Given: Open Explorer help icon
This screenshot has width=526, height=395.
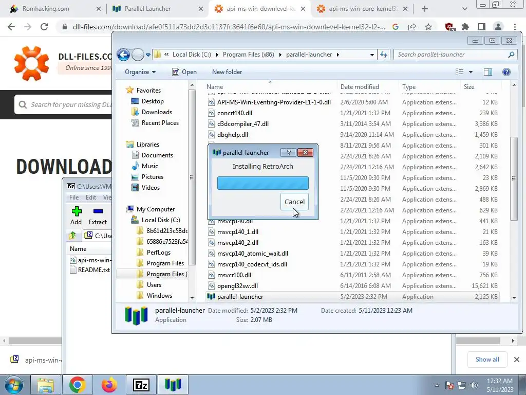Looking at the screenshot, I should pos(506,72).
